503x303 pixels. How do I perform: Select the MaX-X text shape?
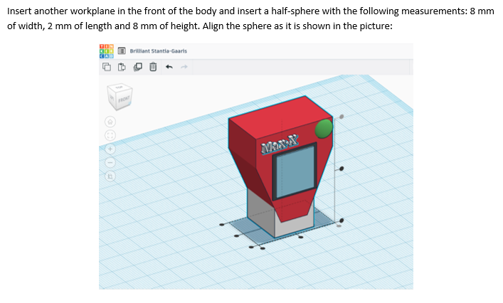[280, 144]
